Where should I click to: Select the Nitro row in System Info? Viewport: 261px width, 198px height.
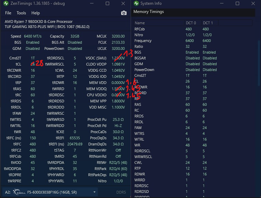[193, 35]
